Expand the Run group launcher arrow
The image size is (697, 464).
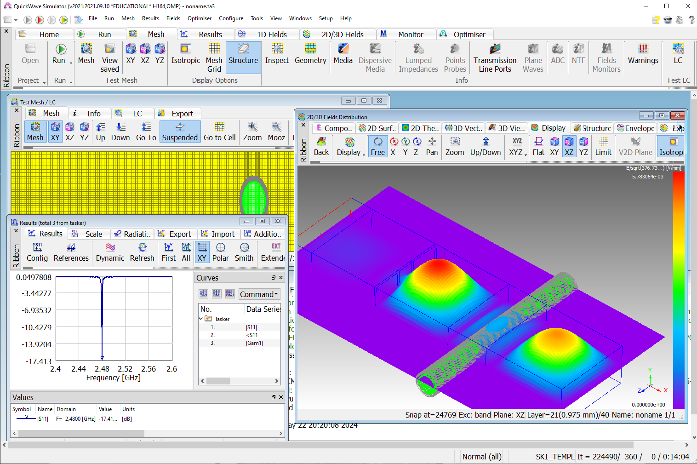click(71, 82)
